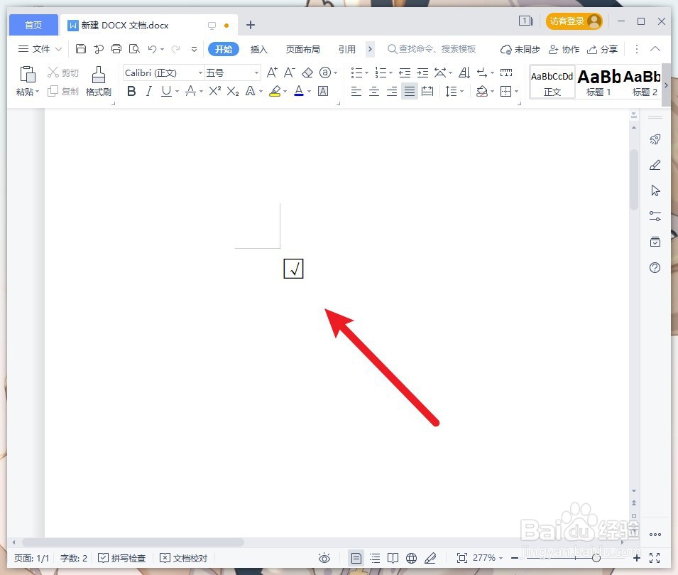Open the 引用 ribbon tab
The image size is (678, 575).
346,49
